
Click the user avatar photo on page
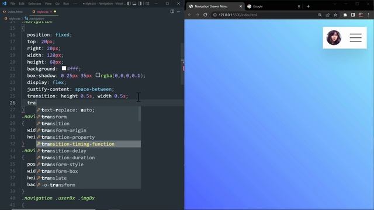334,37
